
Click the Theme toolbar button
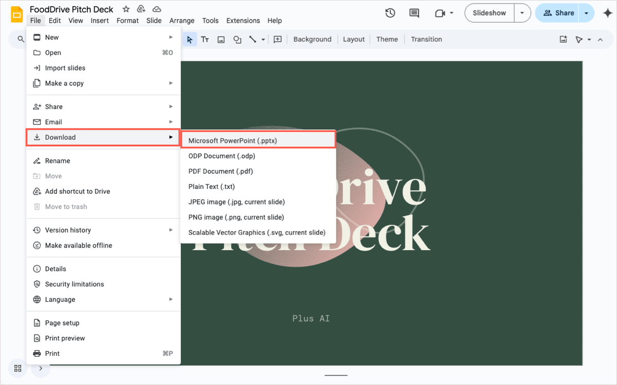click(387, 40)
